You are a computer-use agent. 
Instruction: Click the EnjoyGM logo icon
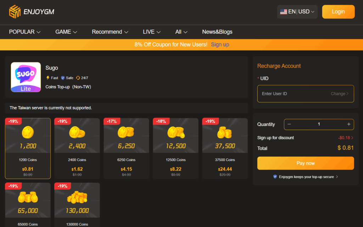15,12
